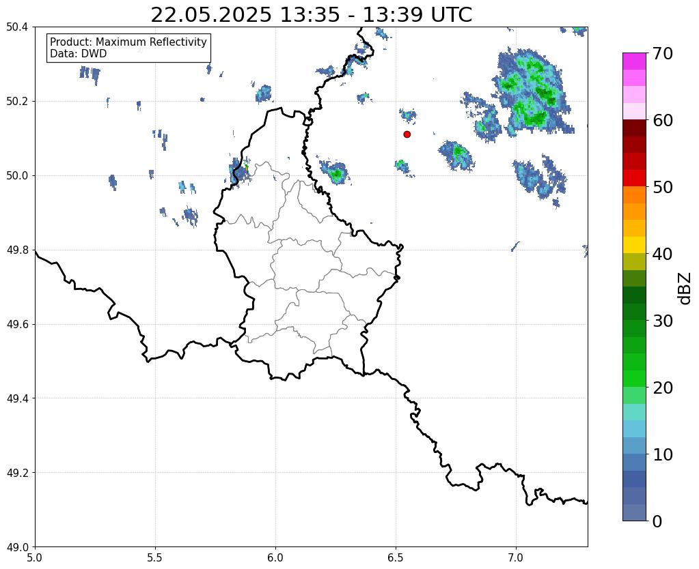
Task: Click the red location marker dot
Action: [x=407, y=134]
